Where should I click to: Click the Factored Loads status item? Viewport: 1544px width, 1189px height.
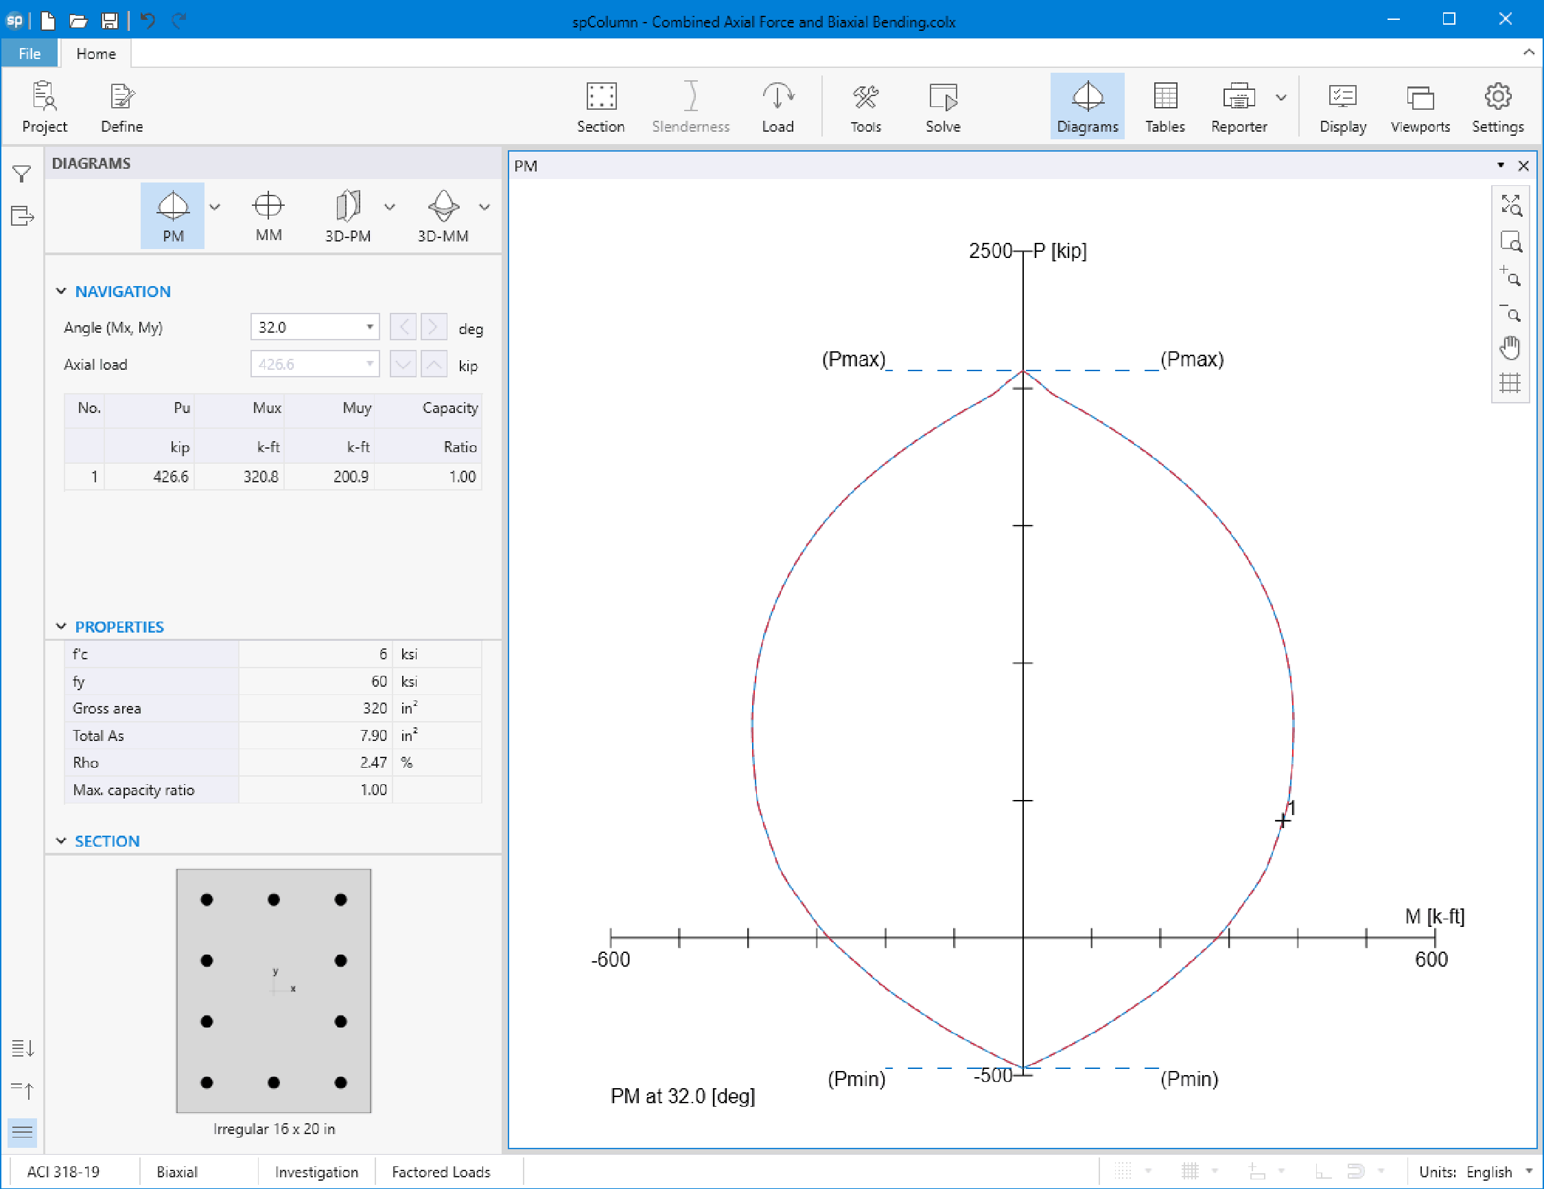tap(441, 1171)
